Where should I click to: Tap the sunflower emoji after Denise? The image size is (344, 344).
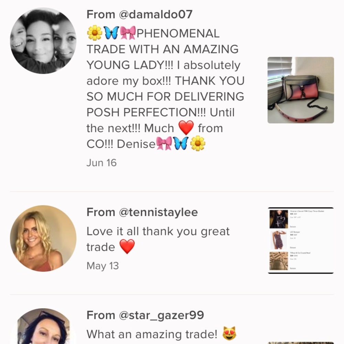(x=198, y=144)
